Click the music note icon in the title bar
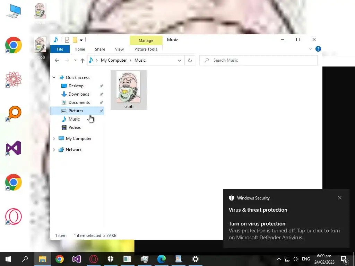The image size is (355, 266). coord(56,39)
